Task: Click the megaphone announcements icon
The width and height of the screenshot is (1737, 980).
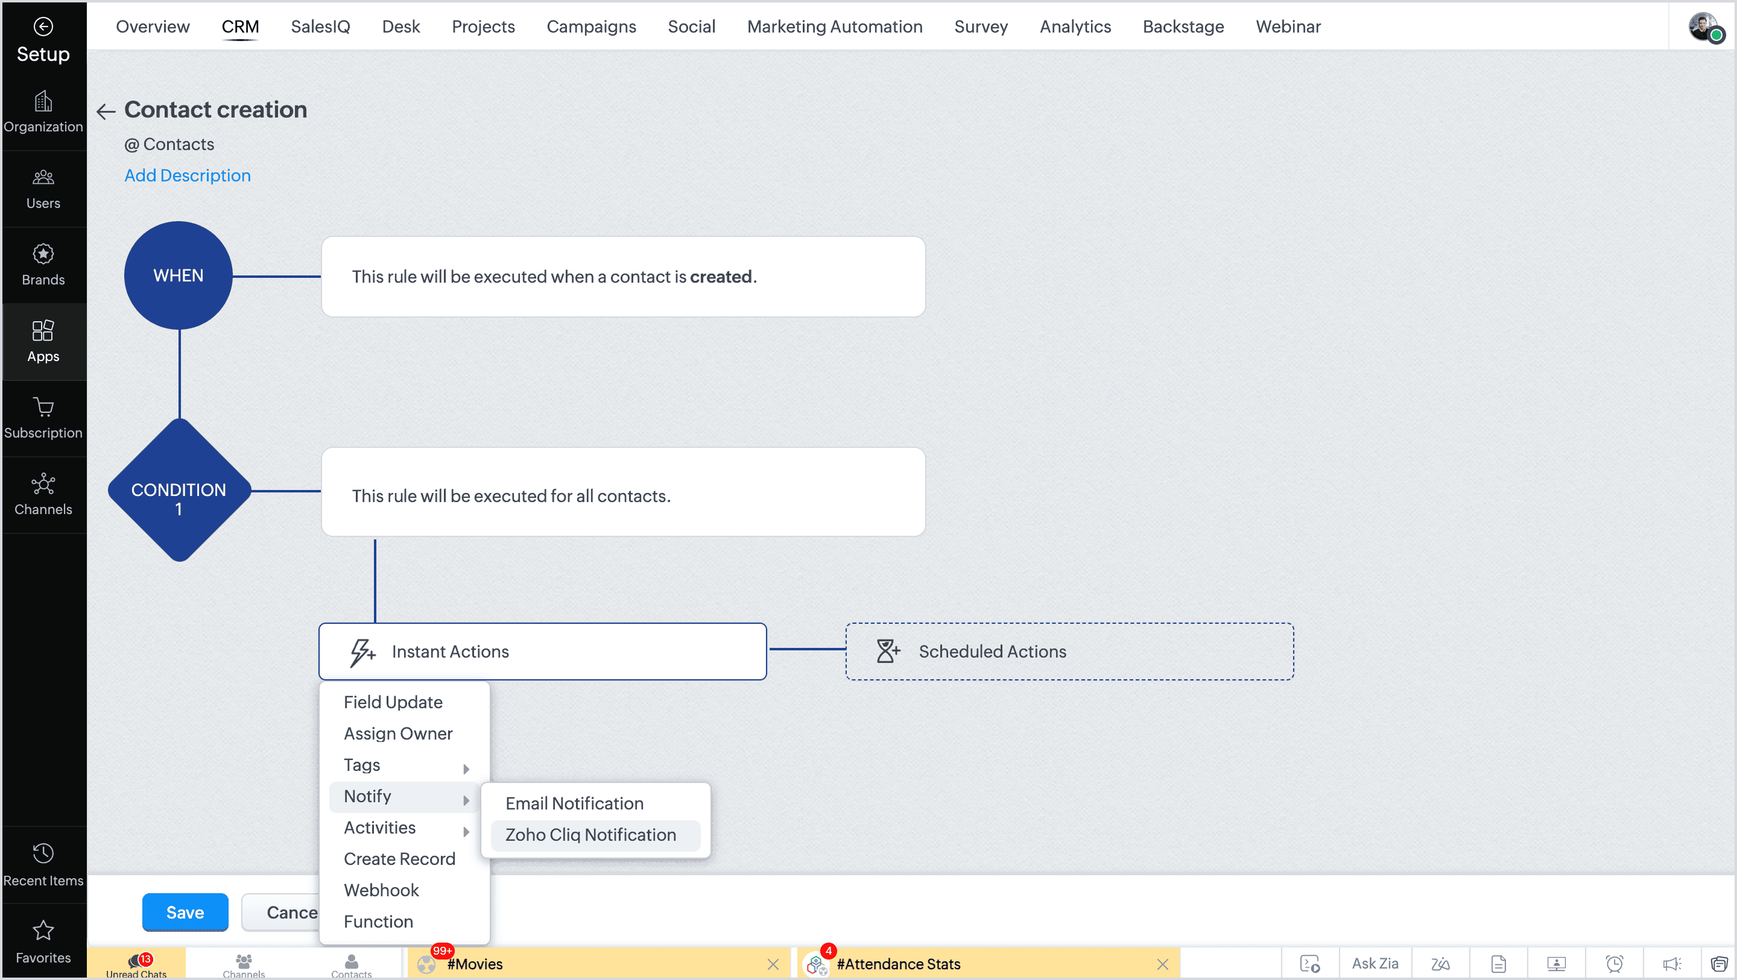Action: 1672,964
